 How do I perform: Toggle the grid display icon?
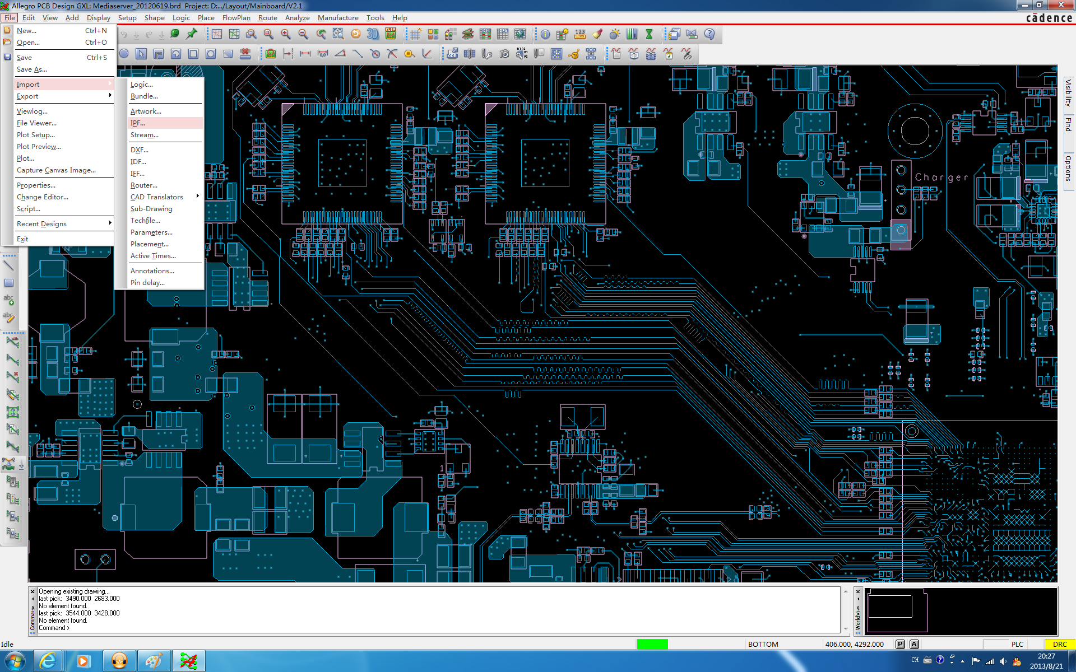pyautogui.click(x=415, y=34)
